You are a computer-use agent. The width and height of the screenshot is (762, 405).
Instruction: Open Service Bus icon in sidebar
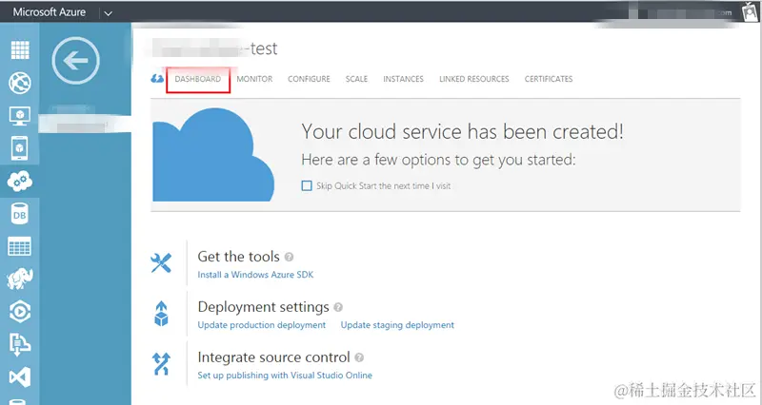pos(20,344)
